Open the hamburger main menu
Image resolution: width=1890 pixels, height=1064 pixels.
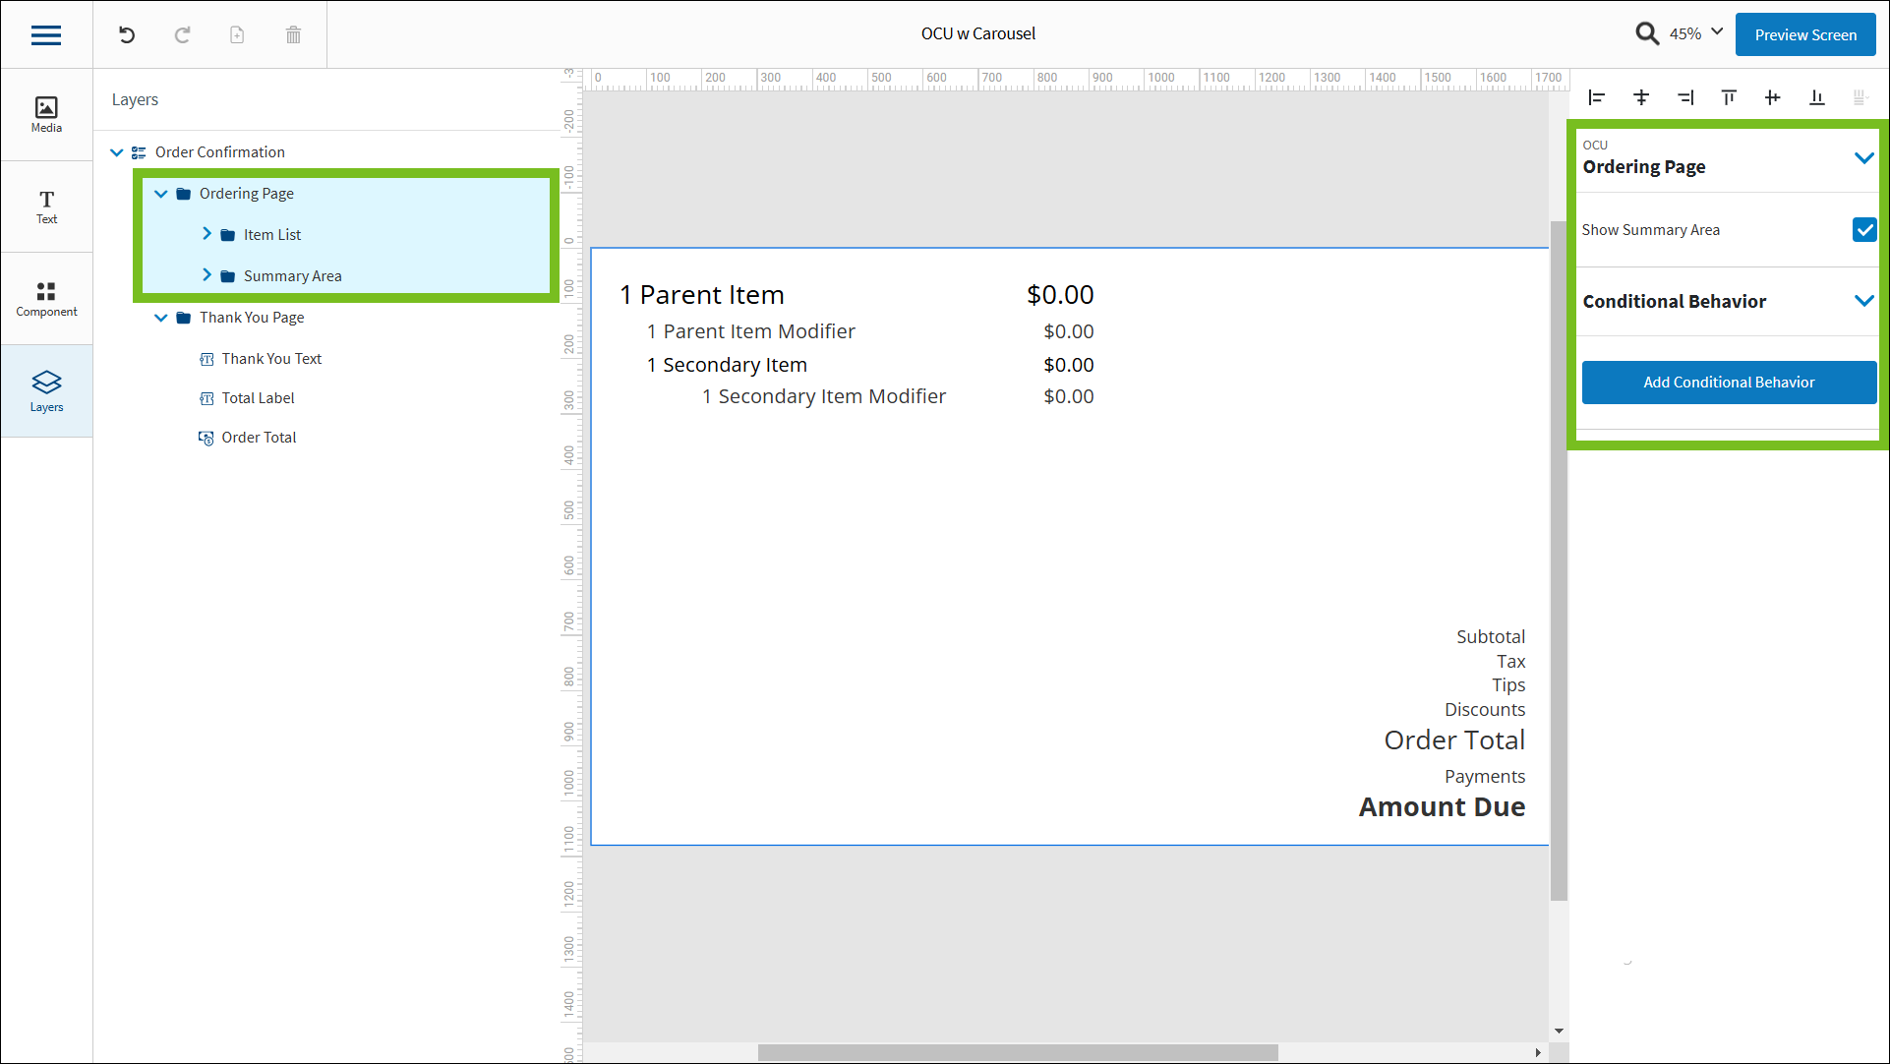click(46, 35)
